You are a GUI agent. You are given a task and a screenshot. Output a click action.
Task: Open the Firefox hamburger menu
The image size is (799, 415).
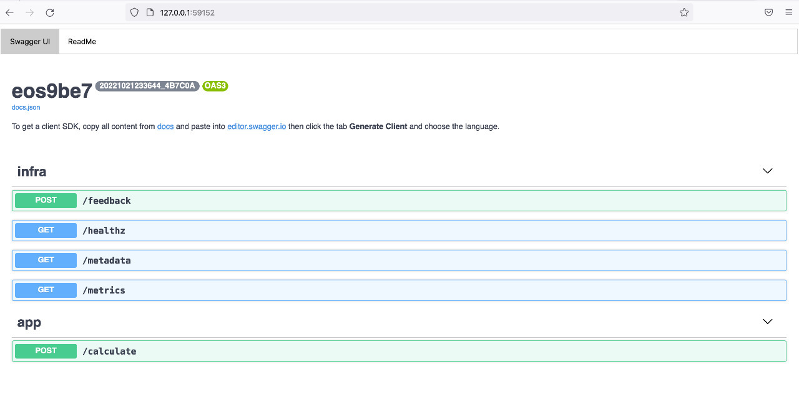[789, 12]
